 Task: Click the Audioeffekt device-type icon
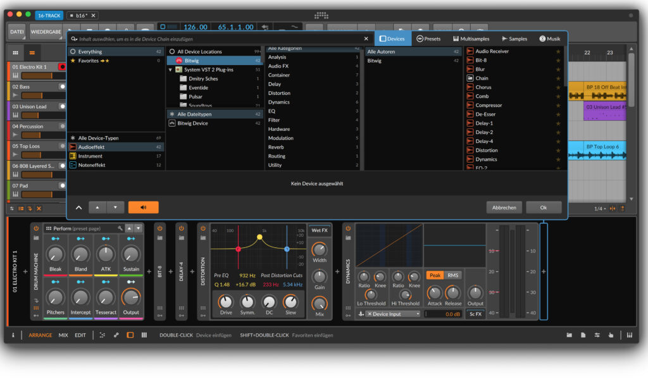[x=73, y=147]
